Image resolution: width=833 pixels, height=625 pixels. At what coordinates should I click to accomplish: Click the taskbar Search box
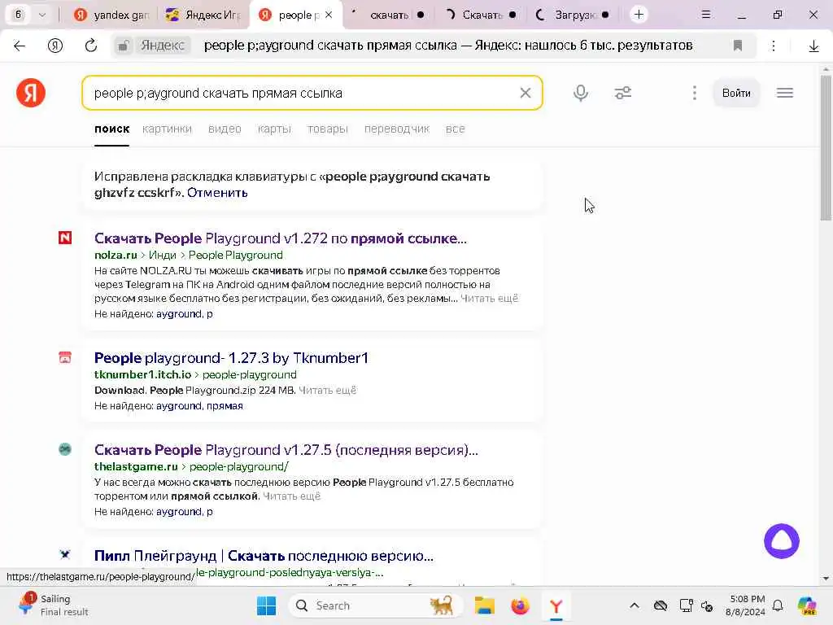coord(374,605)
